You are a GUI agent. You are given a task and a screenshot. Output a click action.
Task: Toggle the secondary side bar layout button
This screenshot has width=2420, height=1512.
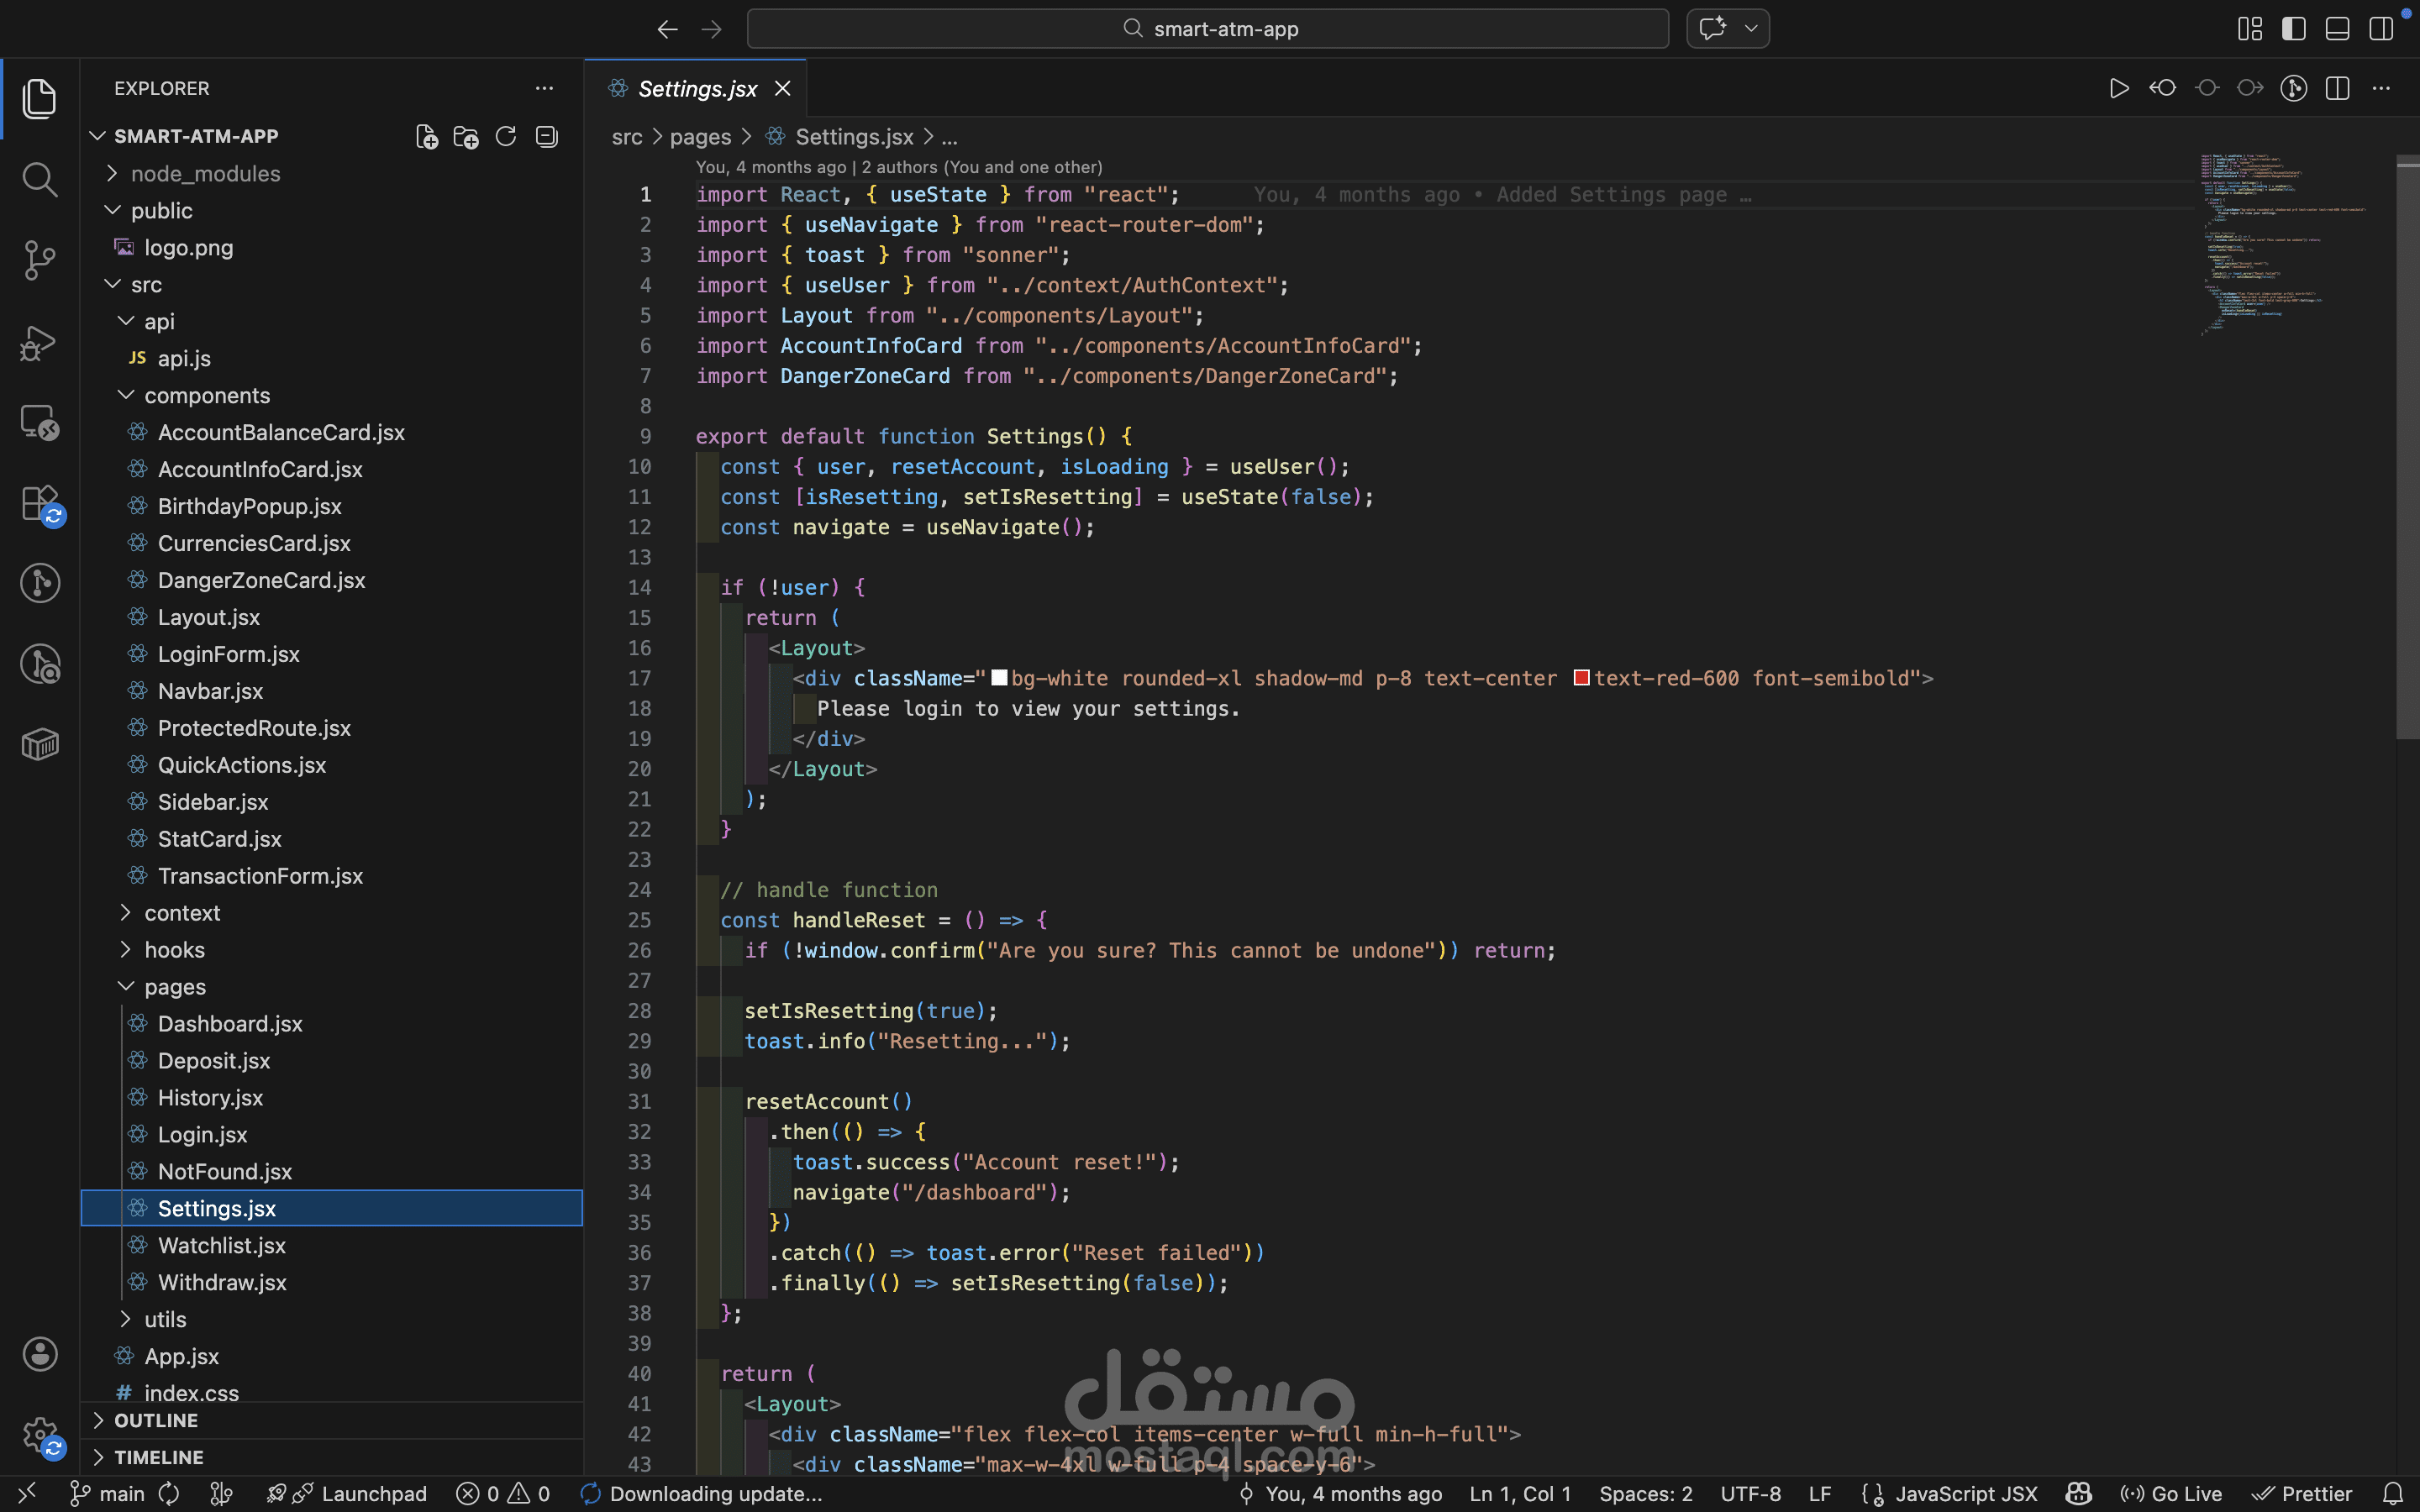[2381, 29]
